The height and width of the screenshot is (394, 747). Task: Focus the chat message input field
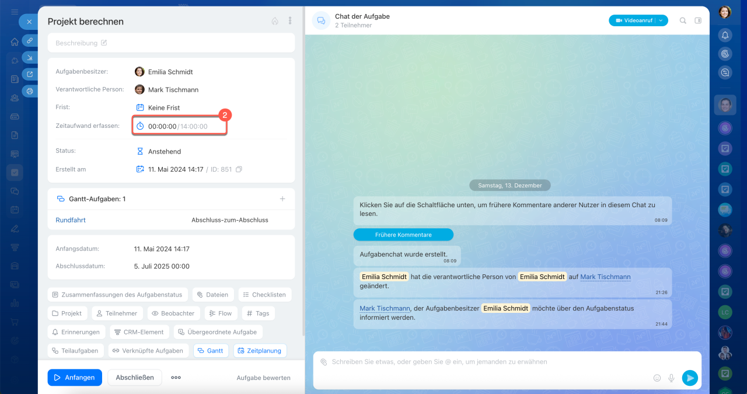tap(507, 362)
